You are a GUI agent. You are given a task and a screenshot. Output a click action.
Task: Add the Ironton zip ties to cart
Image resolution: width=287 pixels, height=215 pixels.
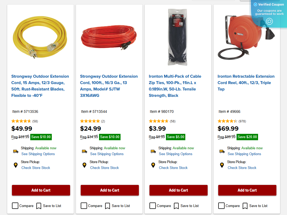pyautogui.click(x=178, y=190)
